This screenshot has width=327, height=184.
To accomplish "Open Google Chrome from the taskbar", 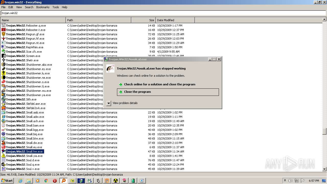I will (46, 181).
